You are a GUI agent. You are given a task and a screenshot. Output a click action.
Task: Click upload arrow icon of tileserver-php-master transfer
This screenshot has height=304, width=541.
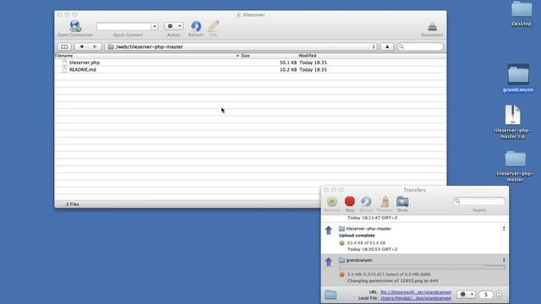pos(329,230)
